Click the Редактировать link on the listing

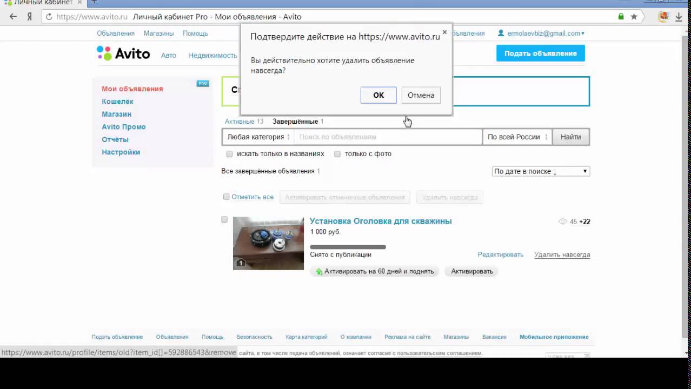click(501, 254)
